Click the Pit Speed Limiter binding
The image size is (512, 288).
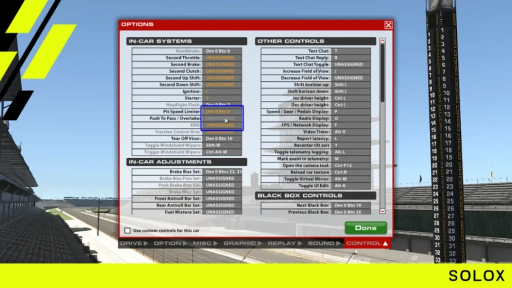[x=222, y=111]
